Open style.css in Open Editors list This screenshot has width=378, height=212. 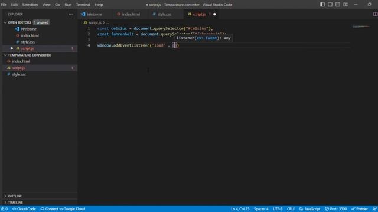pos(40,42)
